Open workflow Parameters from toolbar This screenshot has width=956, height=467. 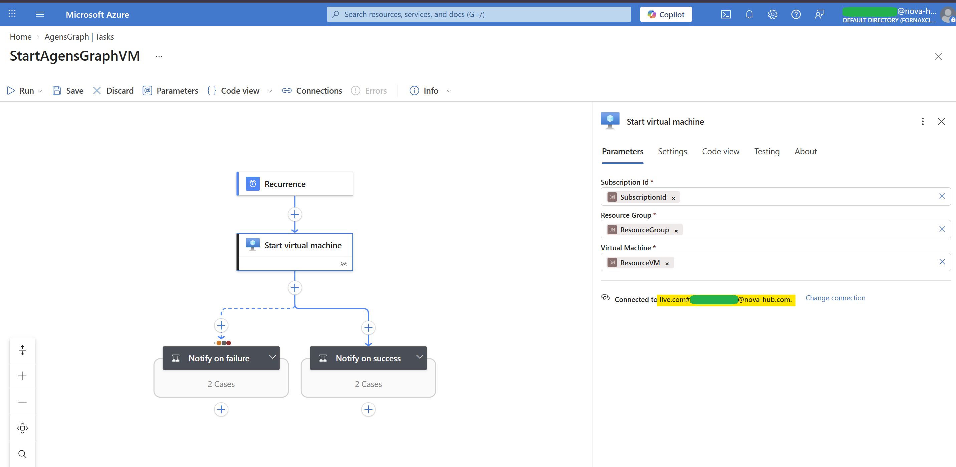coord(170,90)
